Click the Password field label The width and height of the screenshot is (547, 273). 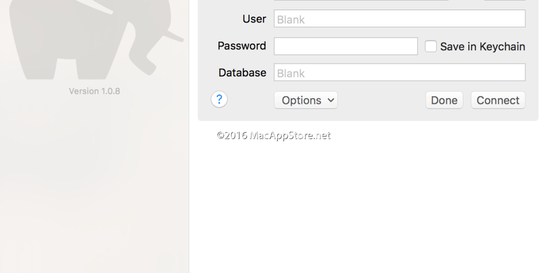(x=242, y=46)
